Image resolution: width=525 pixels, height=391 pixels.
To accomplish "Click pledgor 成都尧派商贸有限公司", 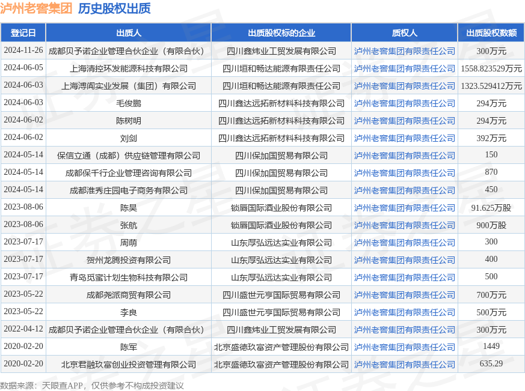I will pos(129,295).
